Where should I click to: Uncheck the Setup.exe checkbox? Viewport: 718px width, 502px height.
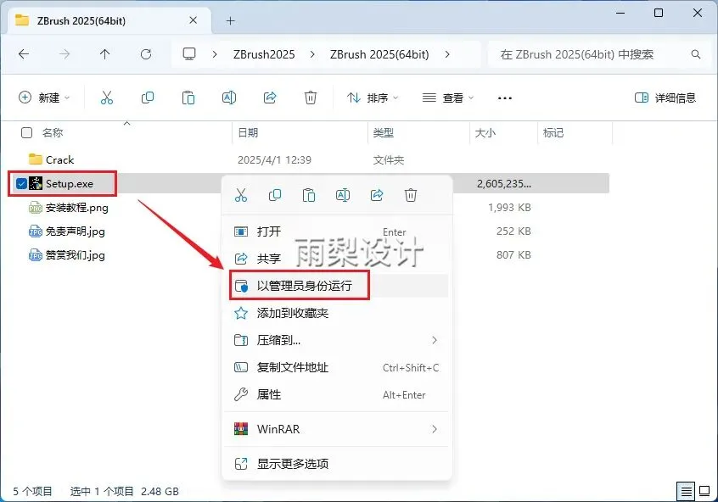(21, 183)
